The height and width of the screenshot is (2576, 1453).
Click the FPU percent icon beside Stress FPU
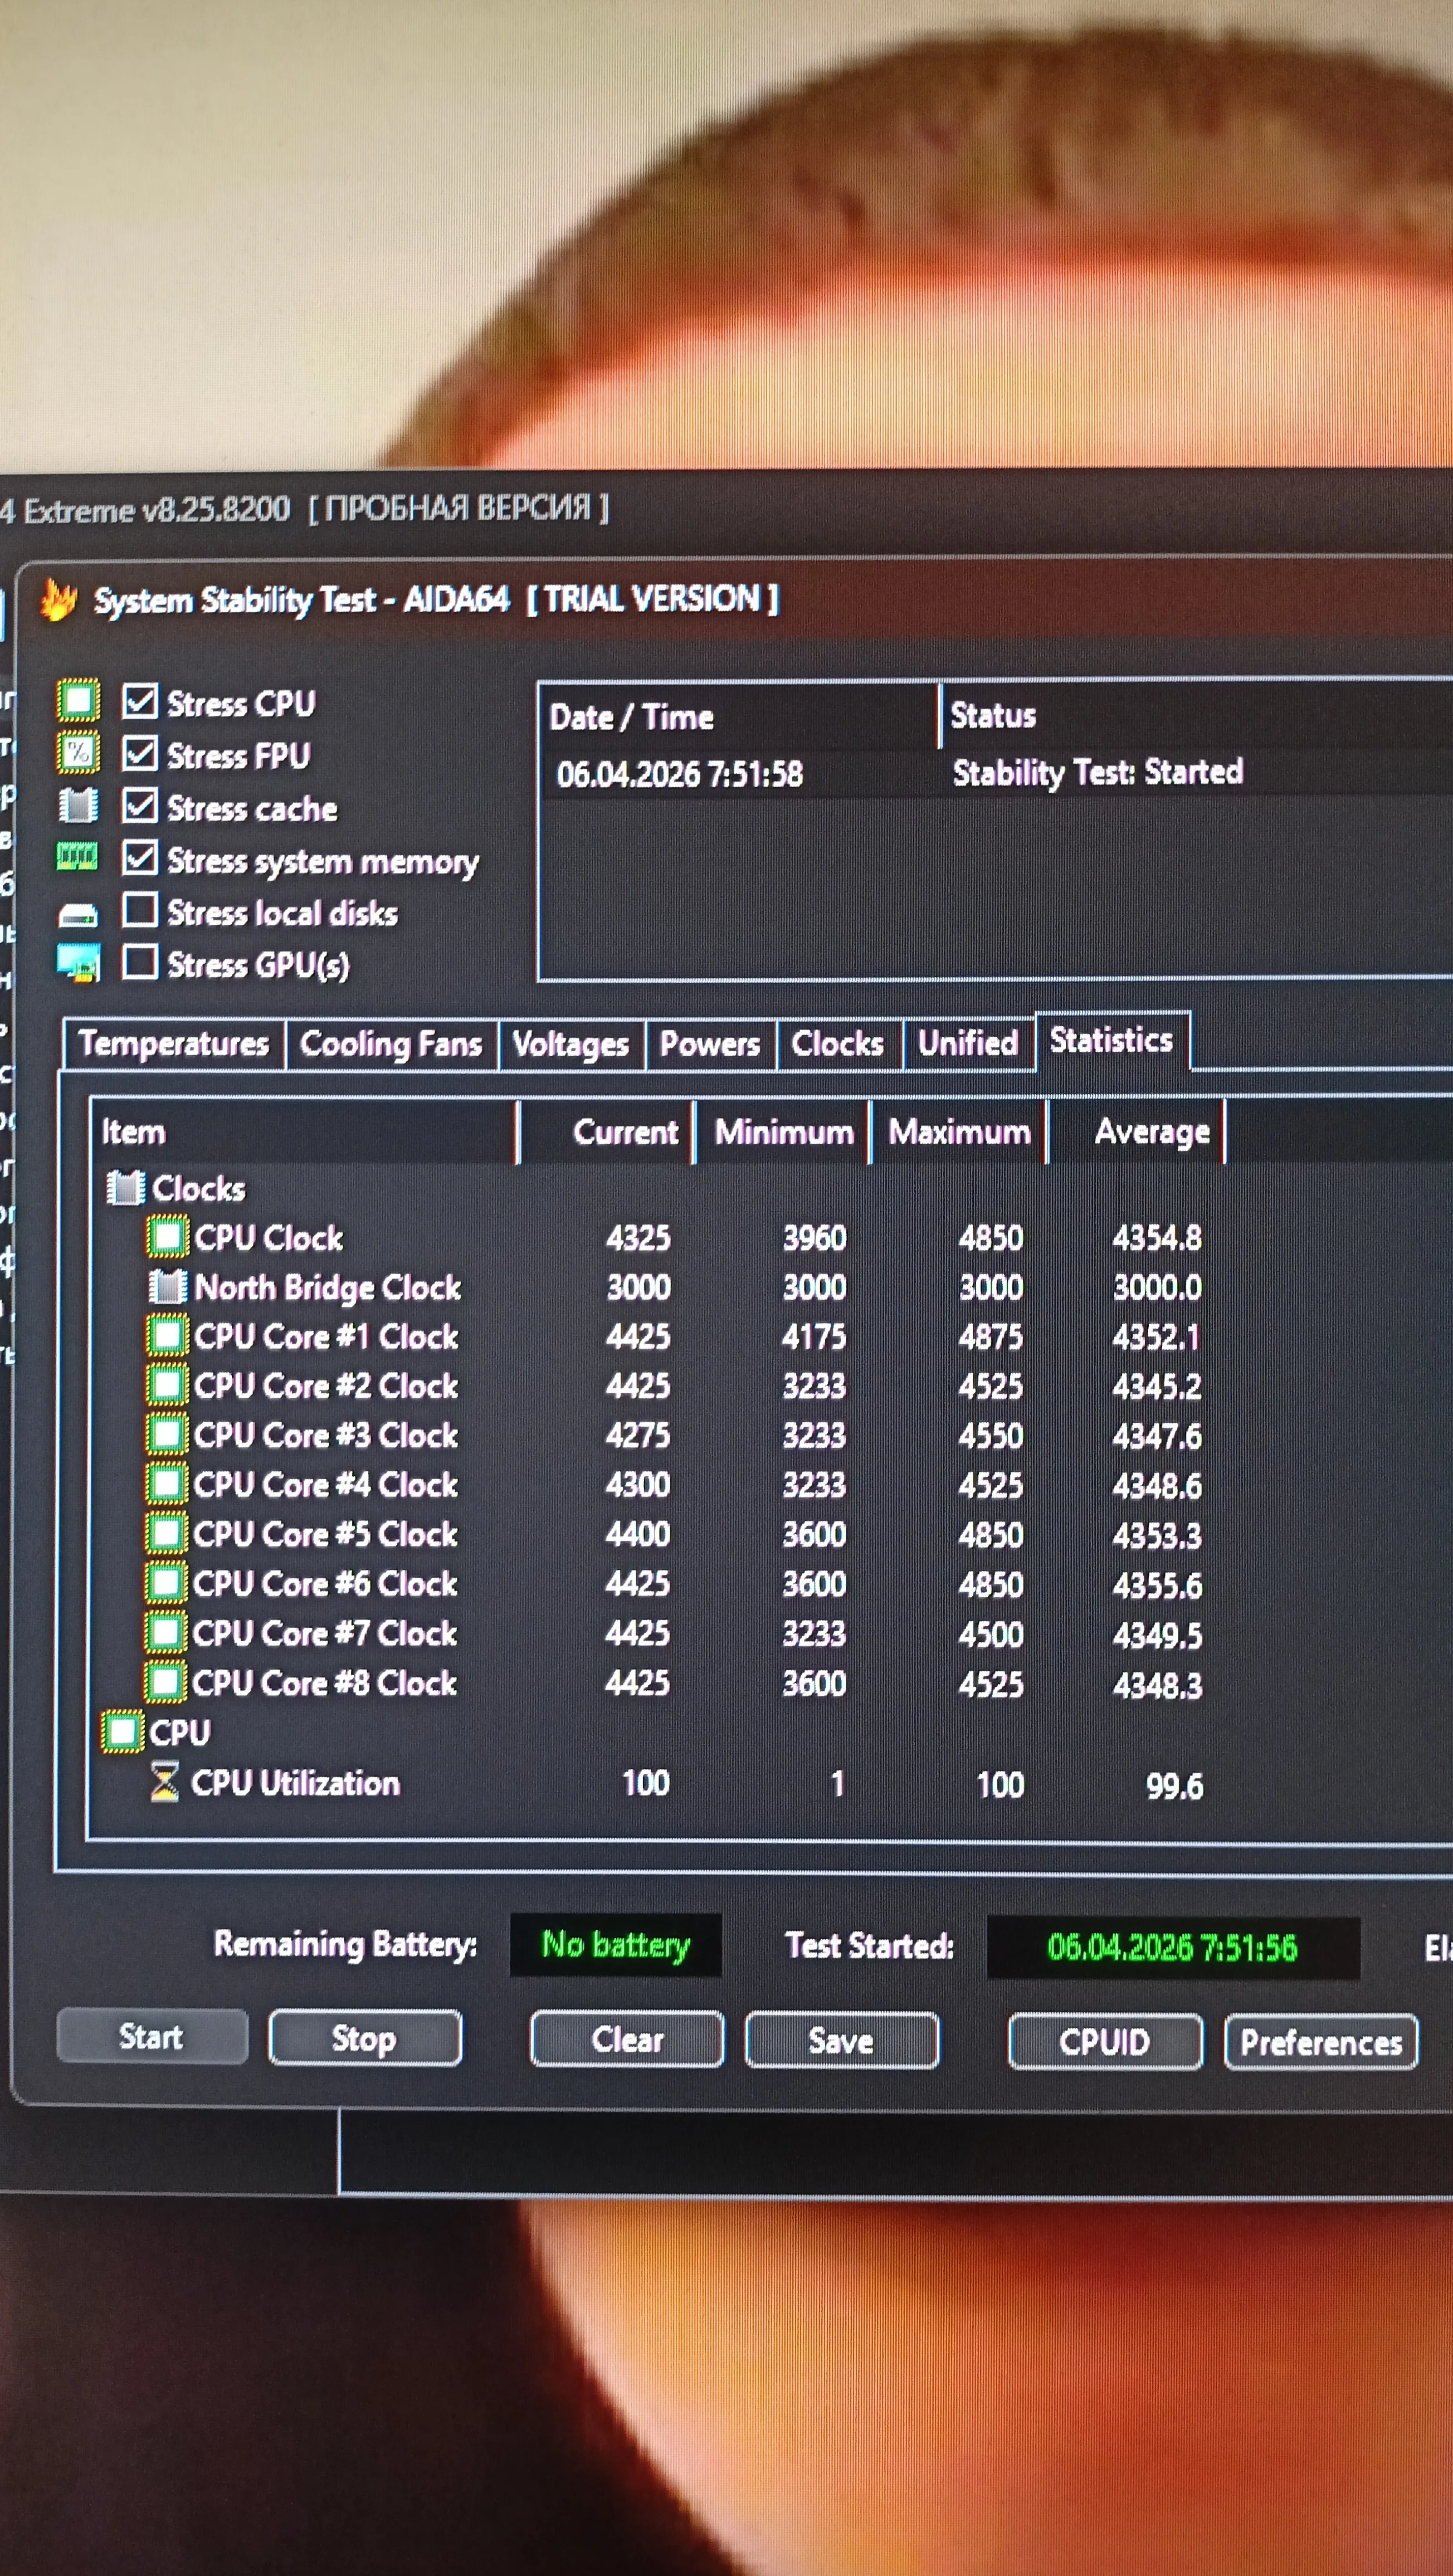pyautogui.click(x=78, y=753)
